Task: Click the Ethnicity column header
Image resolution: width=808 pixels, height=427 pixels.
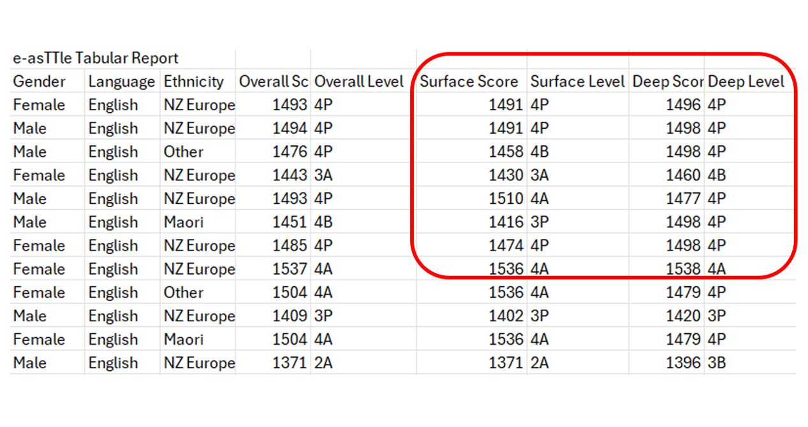Action: click(x=194, y=82)
